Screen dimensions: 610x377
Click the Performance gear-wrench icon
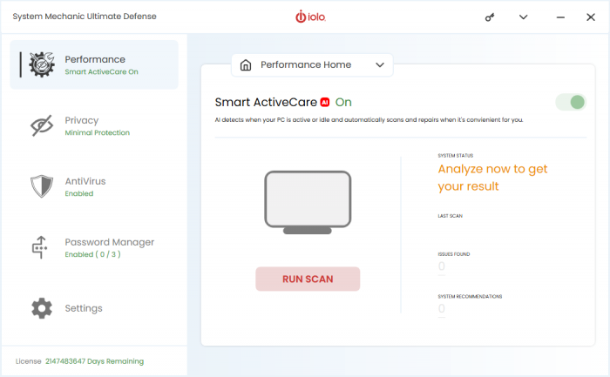coord(42,64)
